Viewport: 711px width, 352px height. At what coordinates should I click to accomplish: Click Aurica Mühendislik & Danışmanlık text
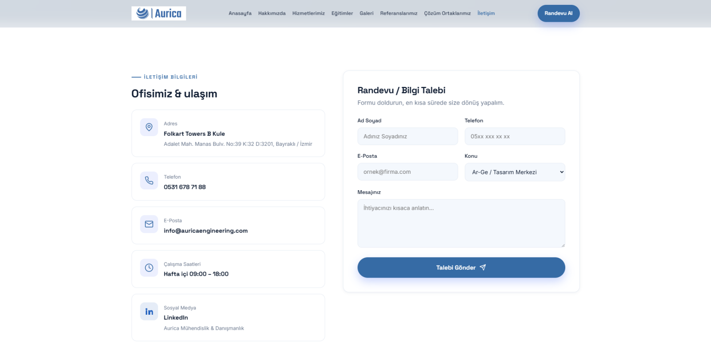pyautogui.click(x=204, y=328)
